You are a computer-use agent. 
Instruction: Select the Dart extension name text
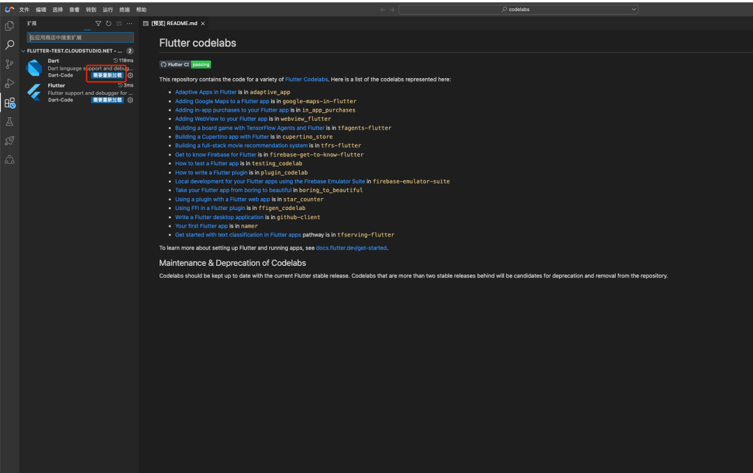[x=53, y=61]
